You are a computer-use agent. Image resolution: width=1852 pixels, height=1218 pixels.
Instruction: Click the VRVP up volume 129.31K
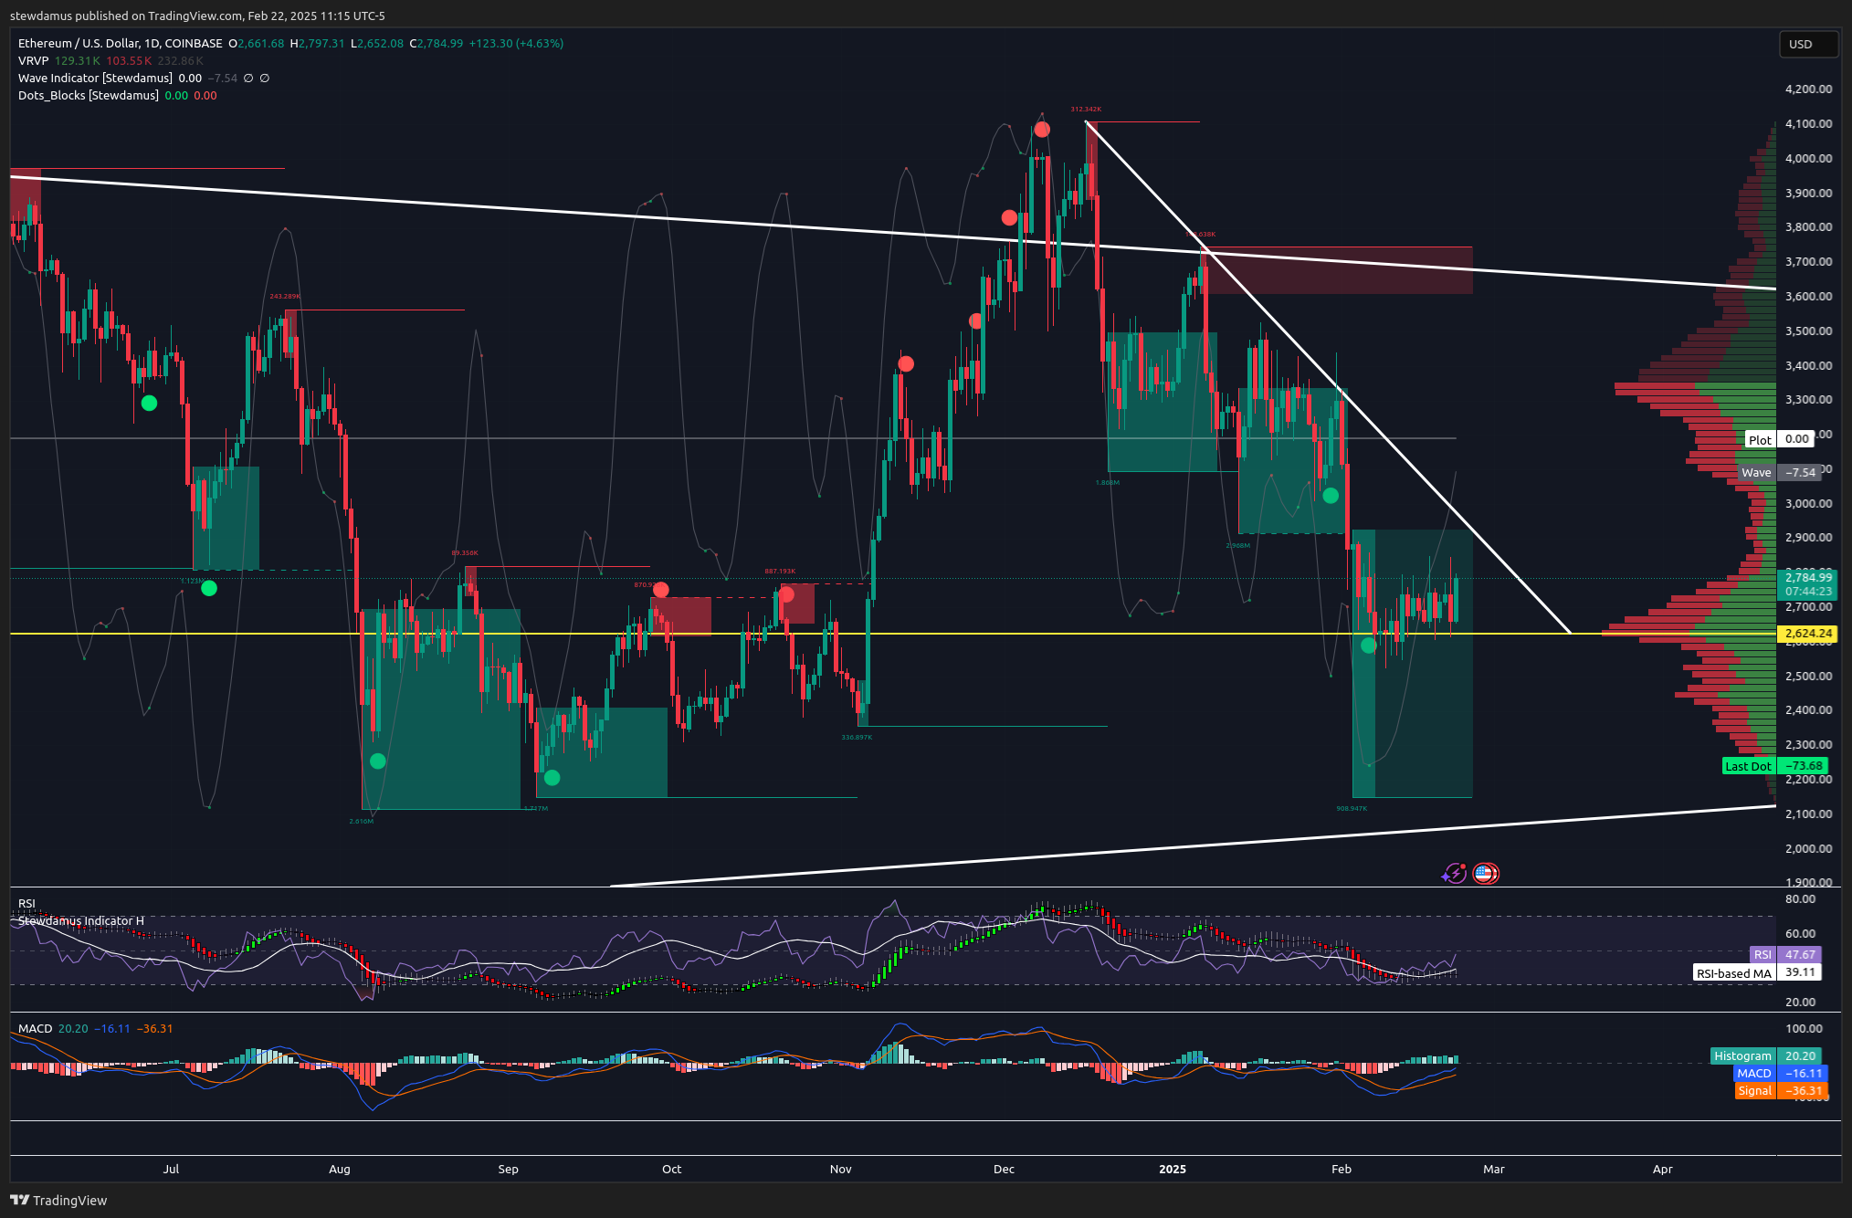tap(78, 60)
